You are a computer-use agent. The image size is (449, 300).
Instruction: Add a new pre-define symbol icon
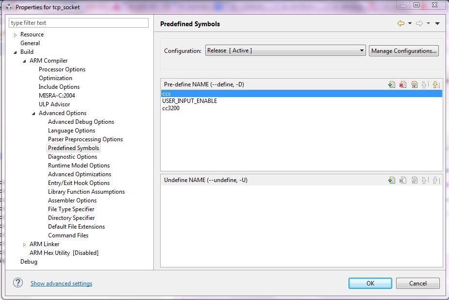(x=392, y=84)
